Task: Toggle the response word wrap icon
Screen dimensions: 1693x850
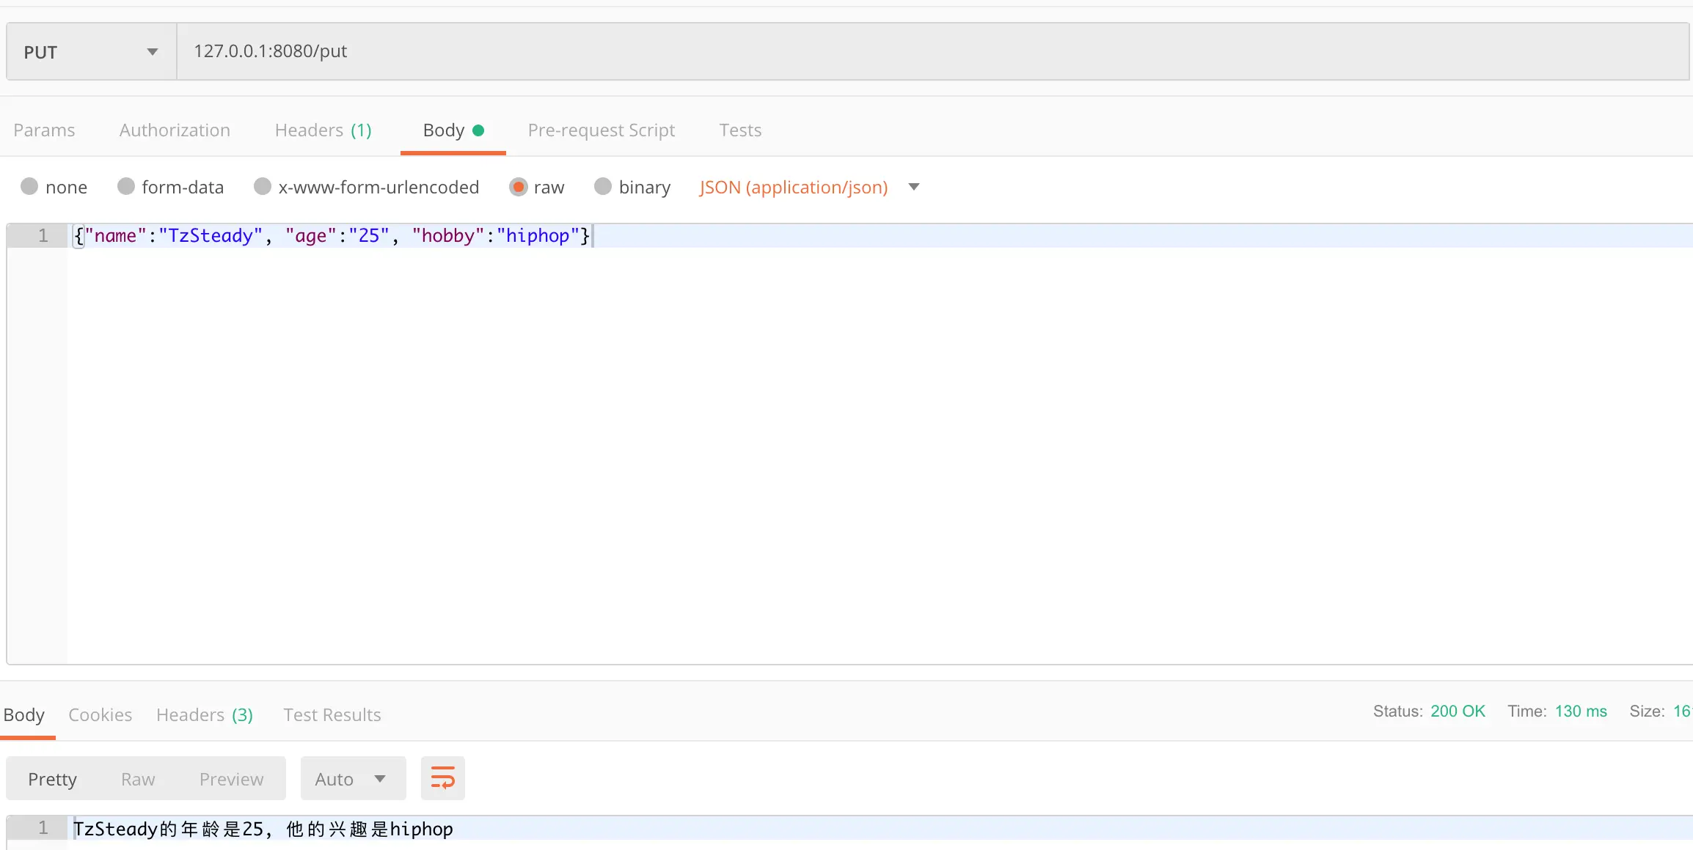Action: (442, 778)
